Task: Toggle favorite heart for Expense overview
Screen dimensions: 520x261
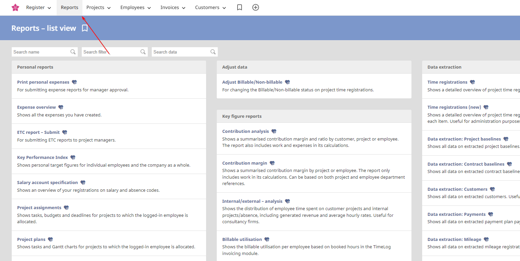Action: coord(61,107)
